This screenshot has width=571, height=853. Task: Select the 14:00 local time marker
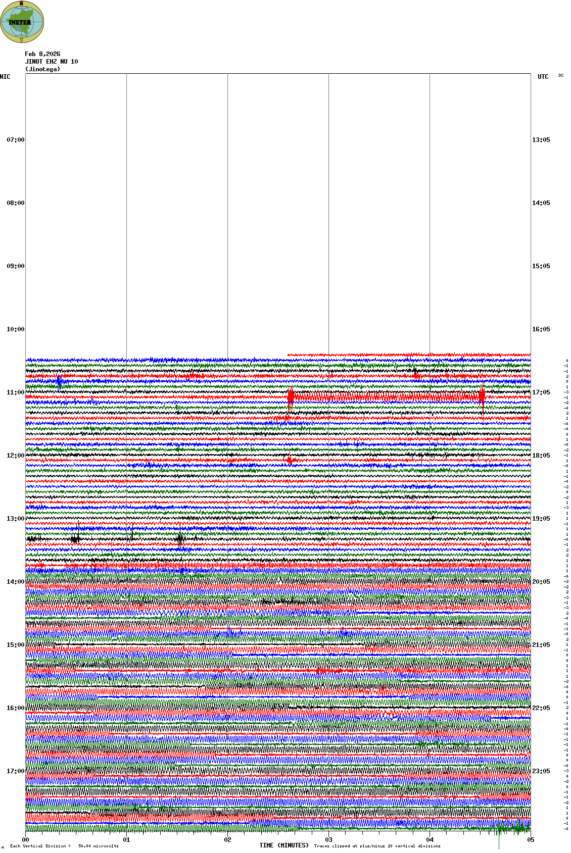pyautogui.click(x=15, y=582)
